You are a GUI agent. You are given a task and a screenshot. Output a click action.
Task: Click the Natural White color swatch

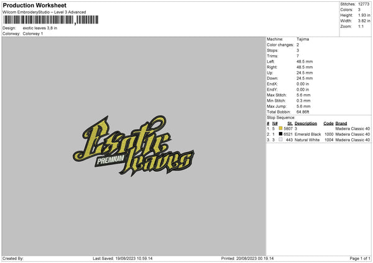coord(281,140)
